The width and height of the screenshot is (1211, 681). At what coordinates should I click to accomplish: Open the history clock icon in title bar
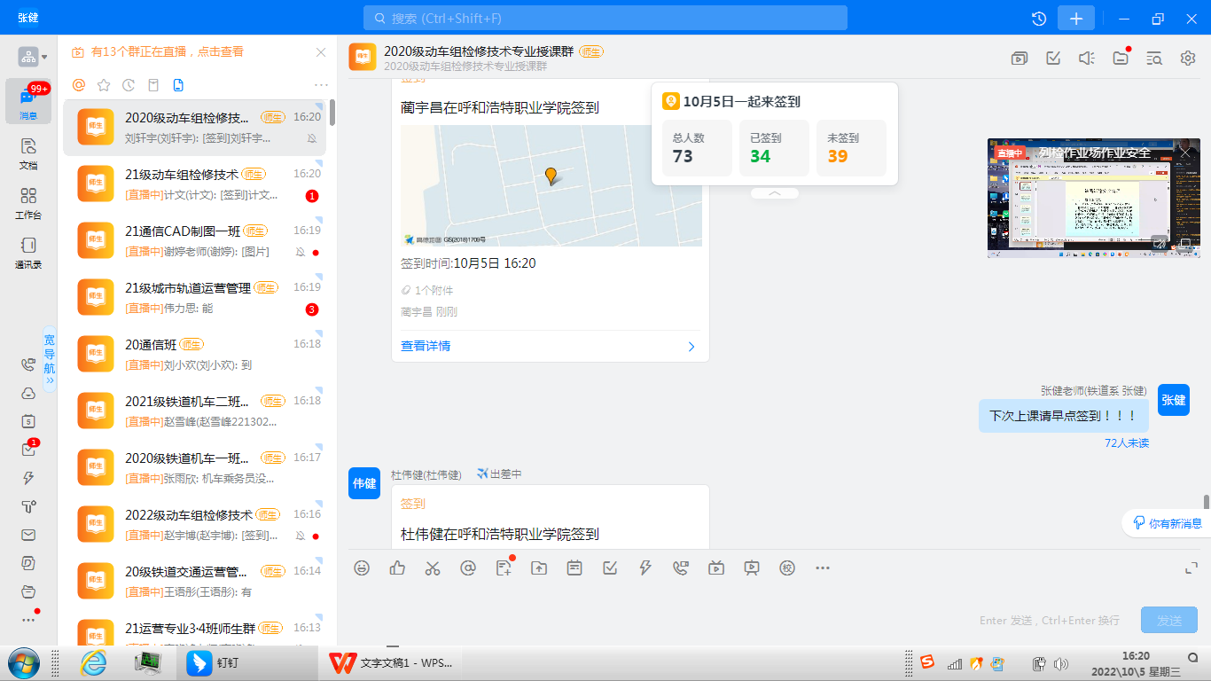1039,19
